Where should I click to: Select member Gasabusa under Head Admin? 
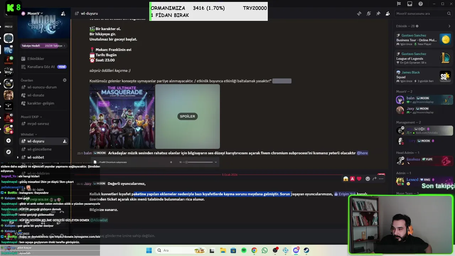click(x=424, y=161)
